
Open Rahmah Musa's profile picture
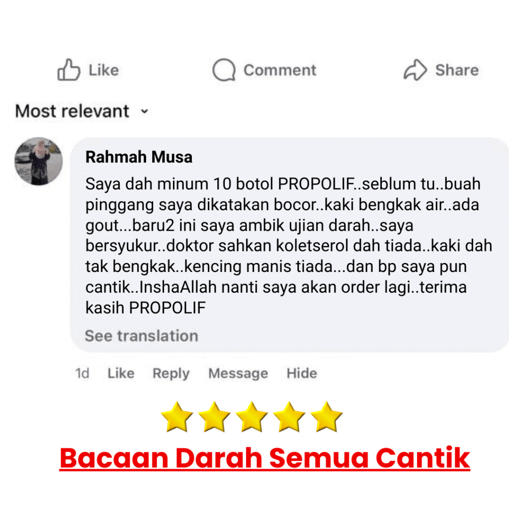pyautogui.click(x=39, y=162)
